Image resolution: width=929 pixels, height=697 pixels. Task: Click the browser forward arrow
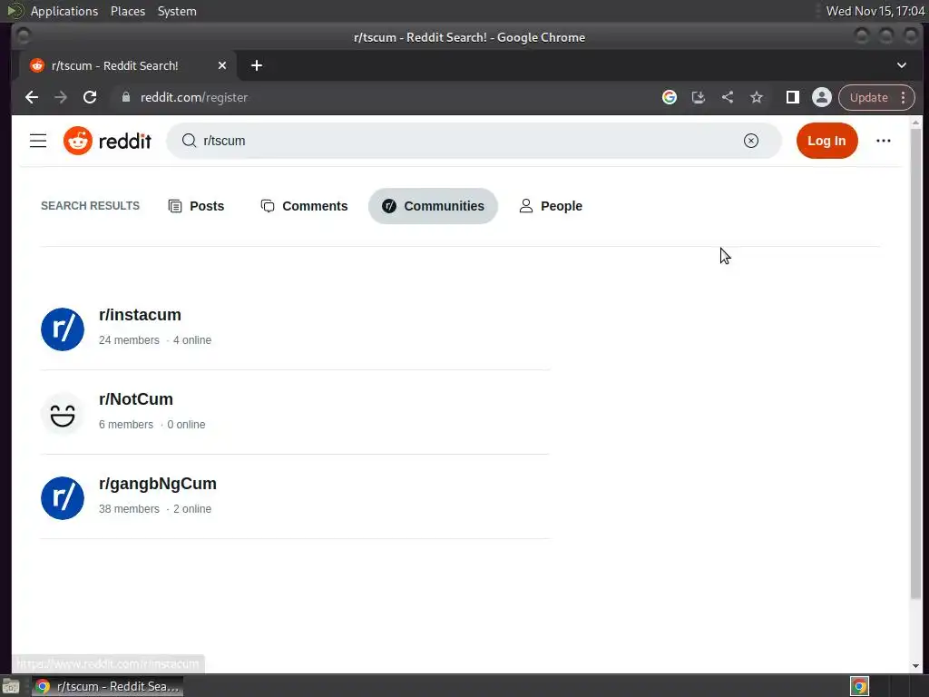pos(61,97)
